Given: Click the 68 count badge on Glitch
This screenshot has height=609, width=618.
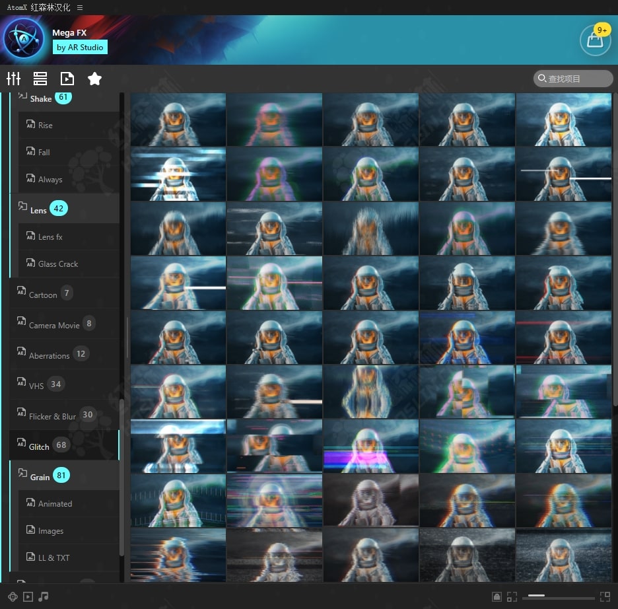Looking at the screenshot, I should (x=61, y=445).
